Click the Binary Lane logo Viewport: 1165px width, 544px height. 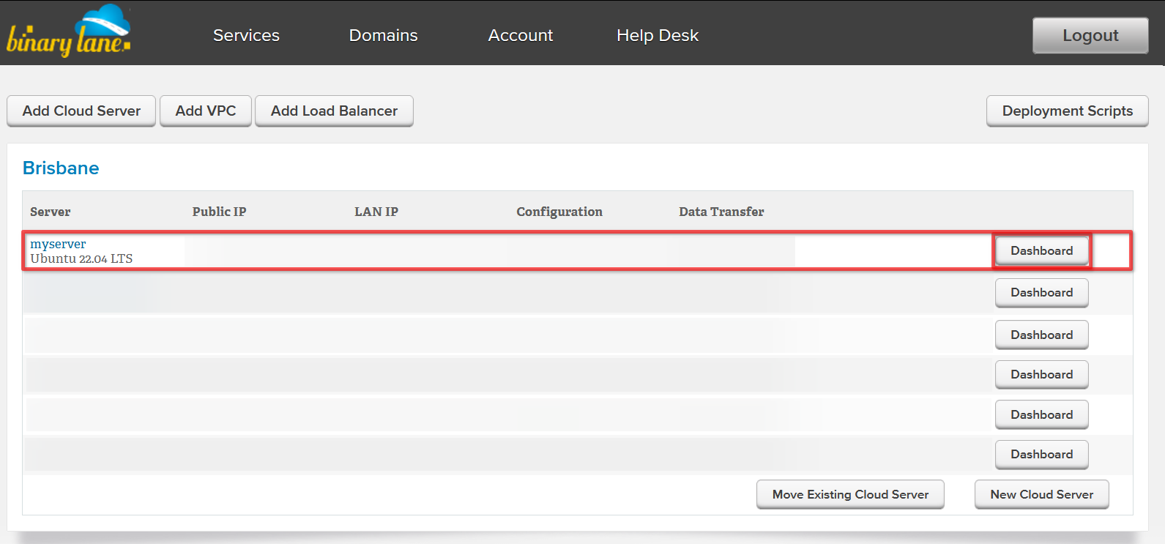coord(69,31)
